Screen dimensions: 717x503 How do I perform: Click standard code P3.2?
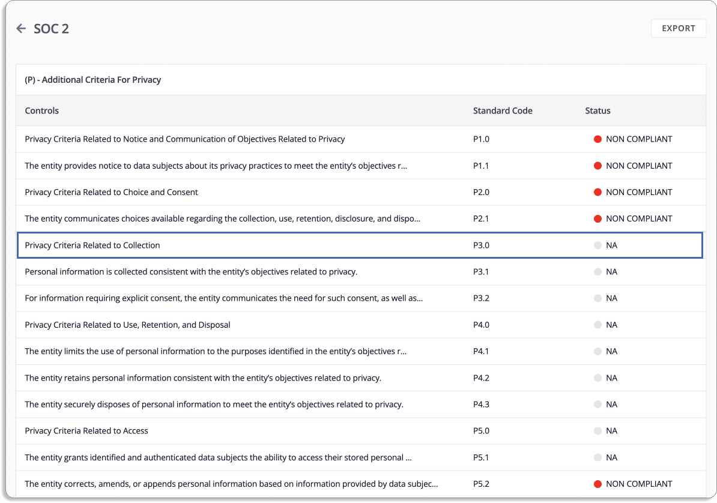481,298
